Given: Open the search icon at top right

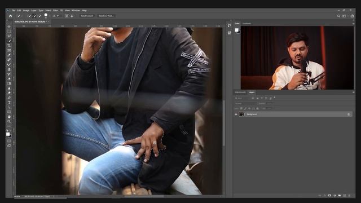Looking at the screenshot, I should pos(338,16).
